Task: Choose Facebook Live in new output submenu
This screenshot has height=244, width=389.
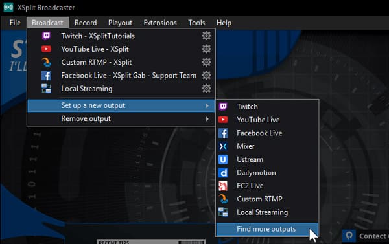Action: (267, 133)
